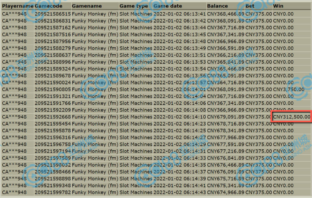Click the Playername column header
The height and width of the screenshot is (198, 312).
[x=17, y=6]
